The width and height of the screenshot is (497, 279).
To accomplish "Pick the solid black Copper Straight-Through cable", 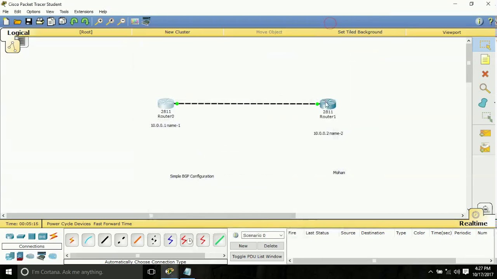I will 104,241.
